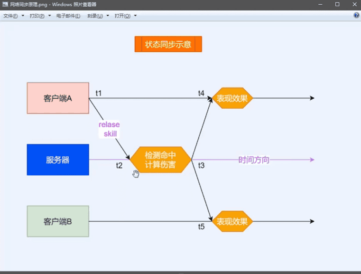Select the blue 服务器 box

58,160
